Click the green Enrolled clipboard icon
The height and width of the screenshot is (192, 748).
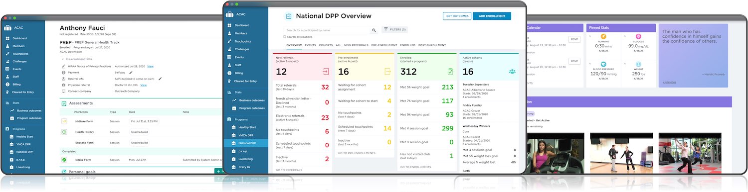450,72
